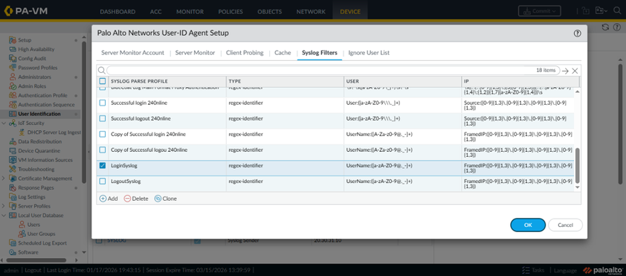This screenshot has height=276, width=626.
Task: Confirm with the OK button
Action: (x=528, y=225)
